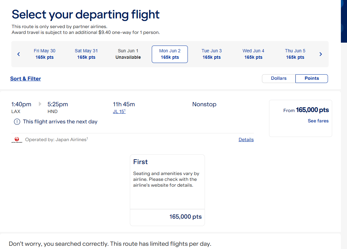Select the Mon Jun 2 date tab

click(170, 54)
